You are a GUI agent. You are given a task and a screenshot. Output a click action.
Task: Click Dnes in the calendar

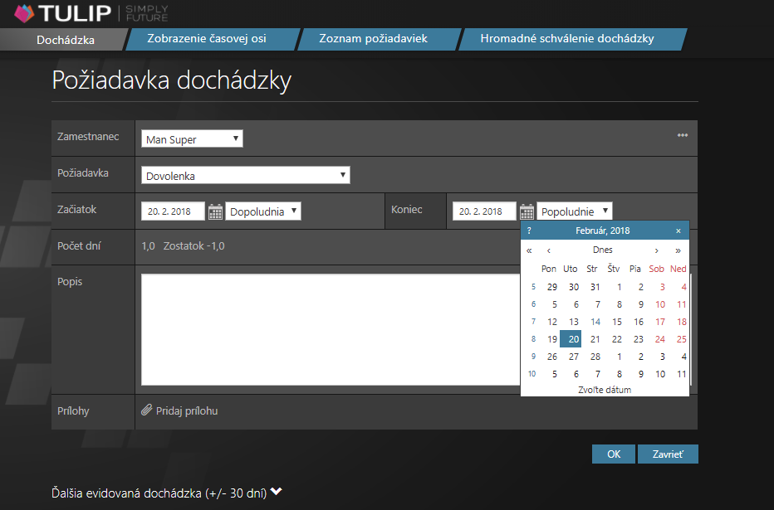point(603,250)
